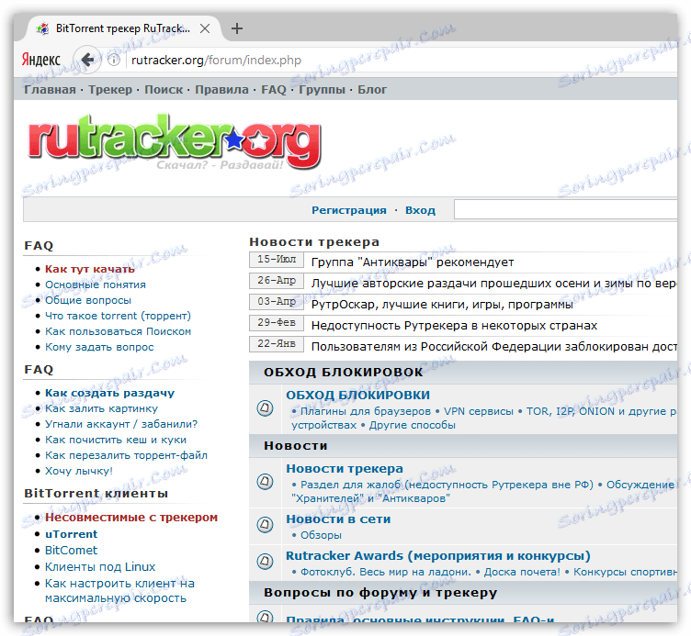Open Правила in the top navigation
This screenshot has width=691, height=636.
(221, 90)
